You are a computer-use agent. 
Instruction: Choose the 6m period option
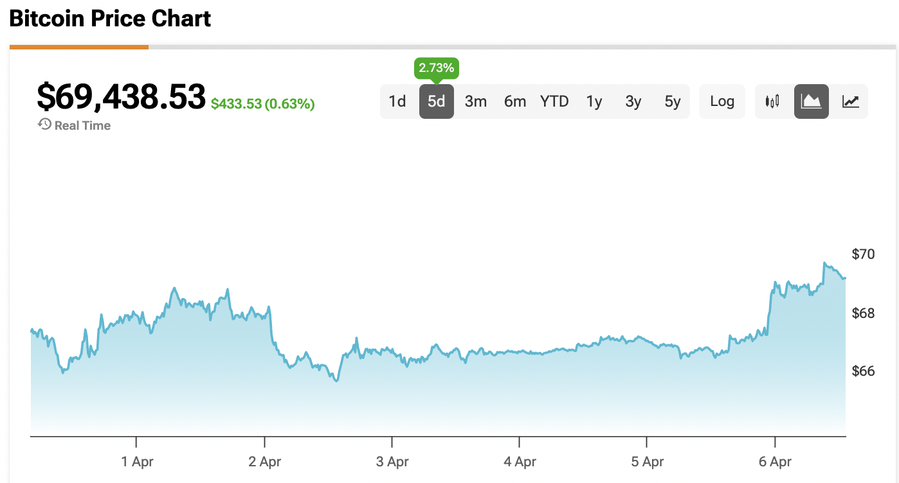[x=515, y=101]
